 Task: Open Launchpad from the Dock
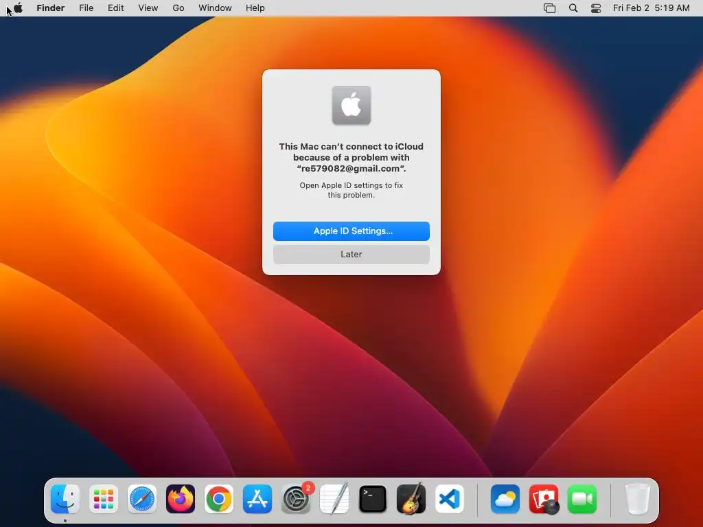click(x=104, y=500)
